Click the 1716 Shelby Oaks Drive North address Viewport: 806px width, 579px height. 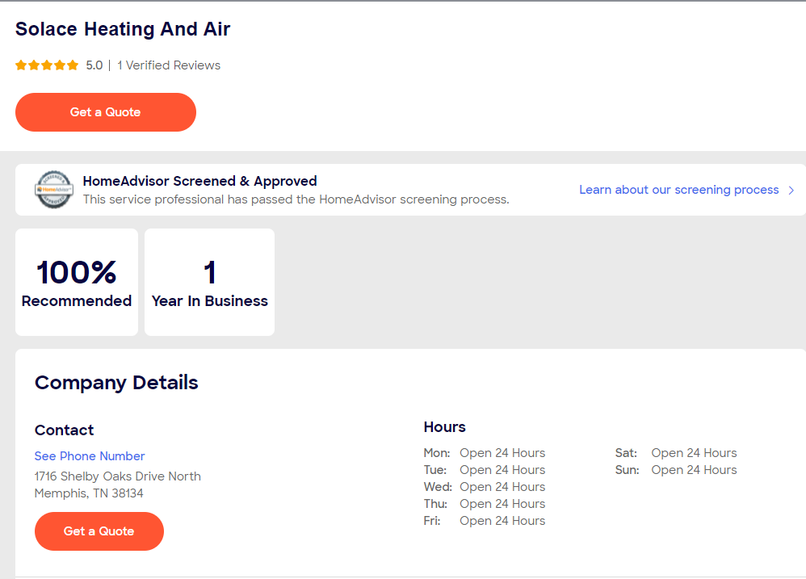(x=118, y=476)
